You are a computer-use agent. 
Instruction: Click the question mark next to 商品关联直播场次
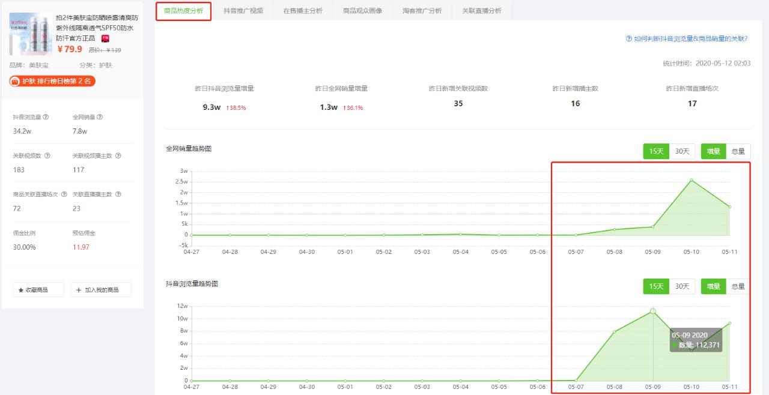pyautogui.click(x=64, y=194)
